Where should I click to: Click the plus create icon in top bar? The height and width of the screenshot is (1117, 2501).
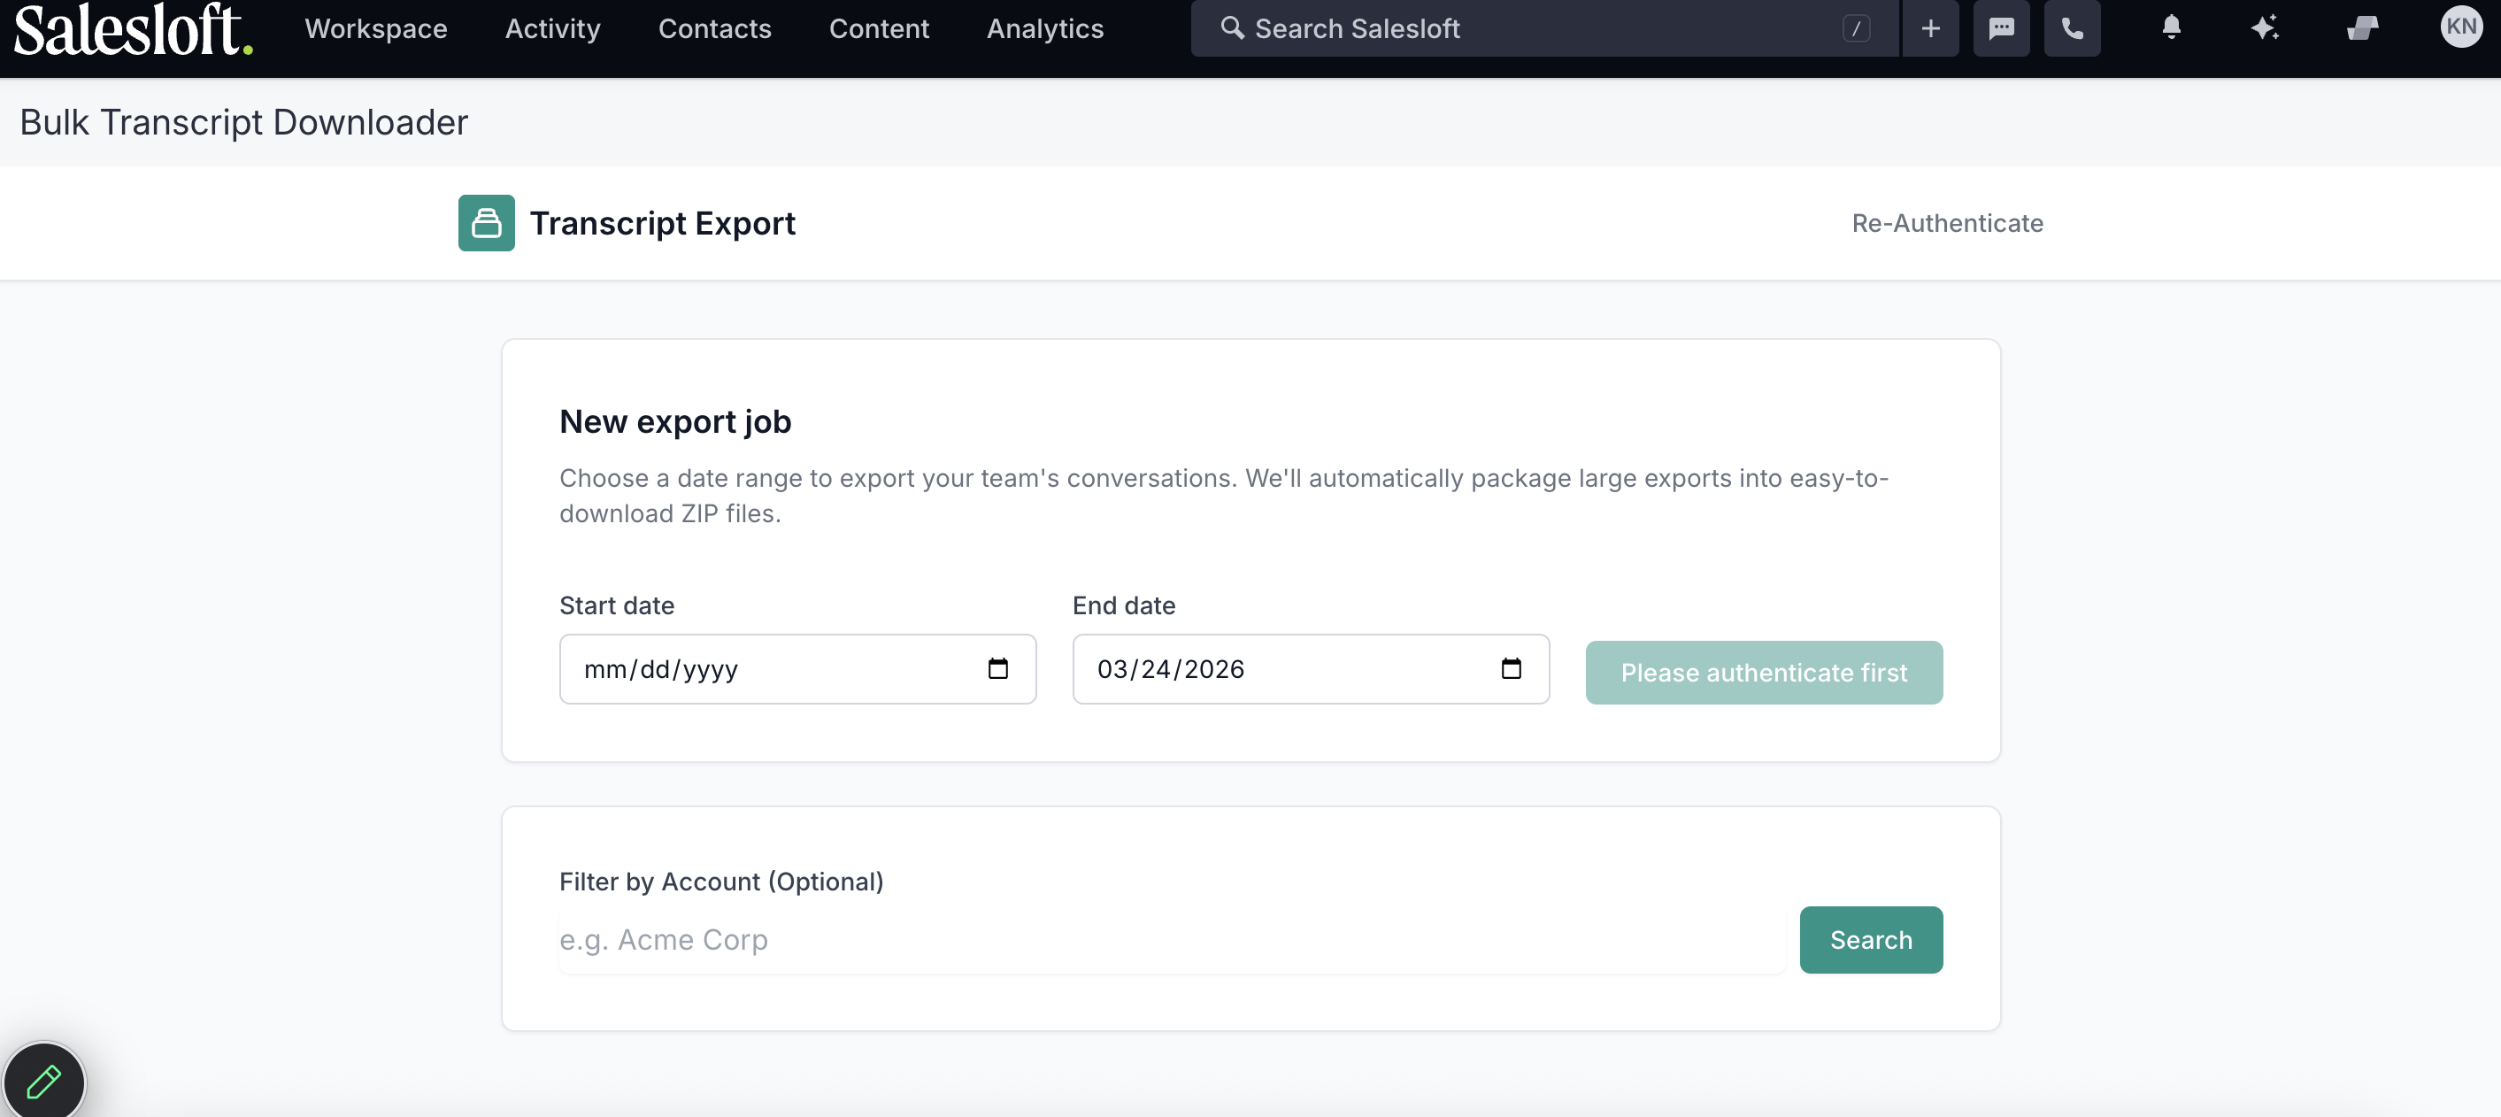pos(1930,28)
